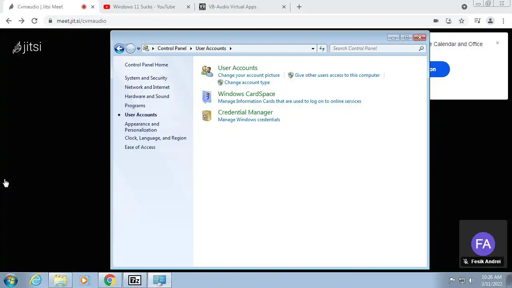Dismiss the Calendar and Office notification

coord(498,43)
